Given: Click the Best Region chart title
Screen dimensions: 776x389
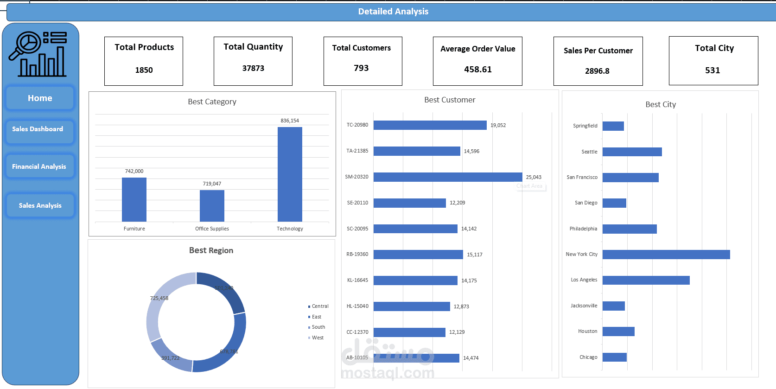Looking at the screenshot, I should [x=211, y=250].
